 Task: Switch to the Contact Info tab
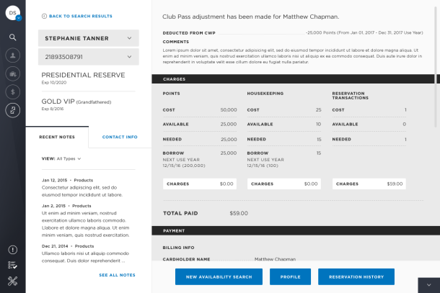(120, 137)
